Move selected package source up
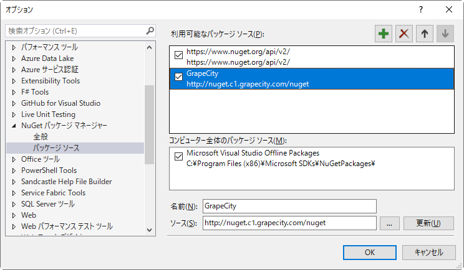 click(424, 34)
